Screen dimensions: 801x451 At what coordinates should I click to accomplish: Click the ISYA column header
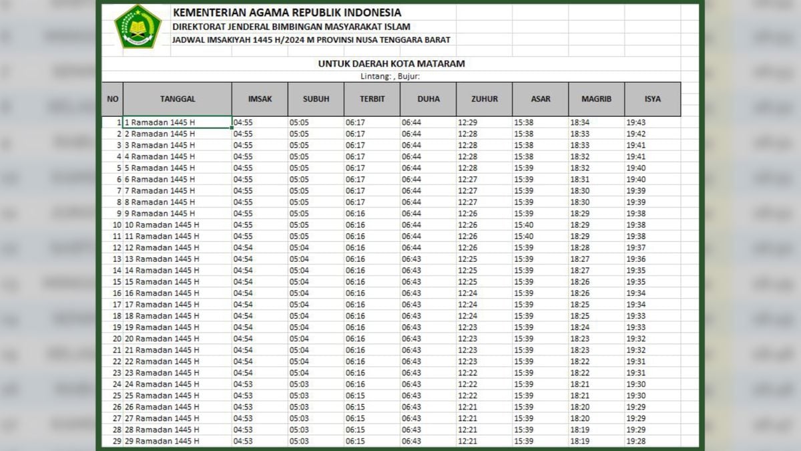click(653, 99)
